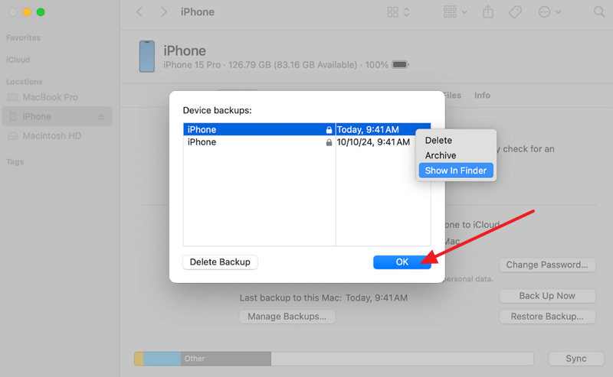The width and height of the screenshot is (613, 377).
Task: Click the Delete Backup button
Action: pyautogui.click(x=220, y=262)
